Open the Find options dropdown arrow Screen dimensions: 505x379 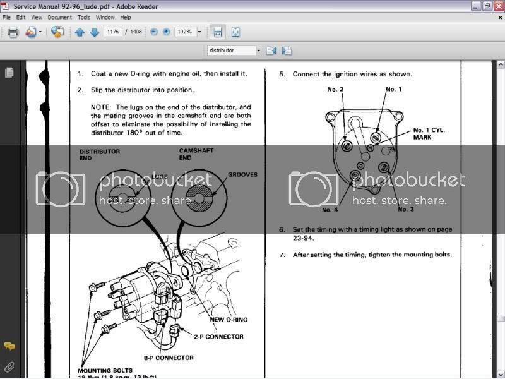pyautogui.click(x=258, y=51)
